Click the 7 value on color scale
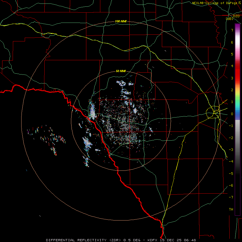The width and height of the screenshot is (242, 242). pyautogui.click(x=232, y=30)
